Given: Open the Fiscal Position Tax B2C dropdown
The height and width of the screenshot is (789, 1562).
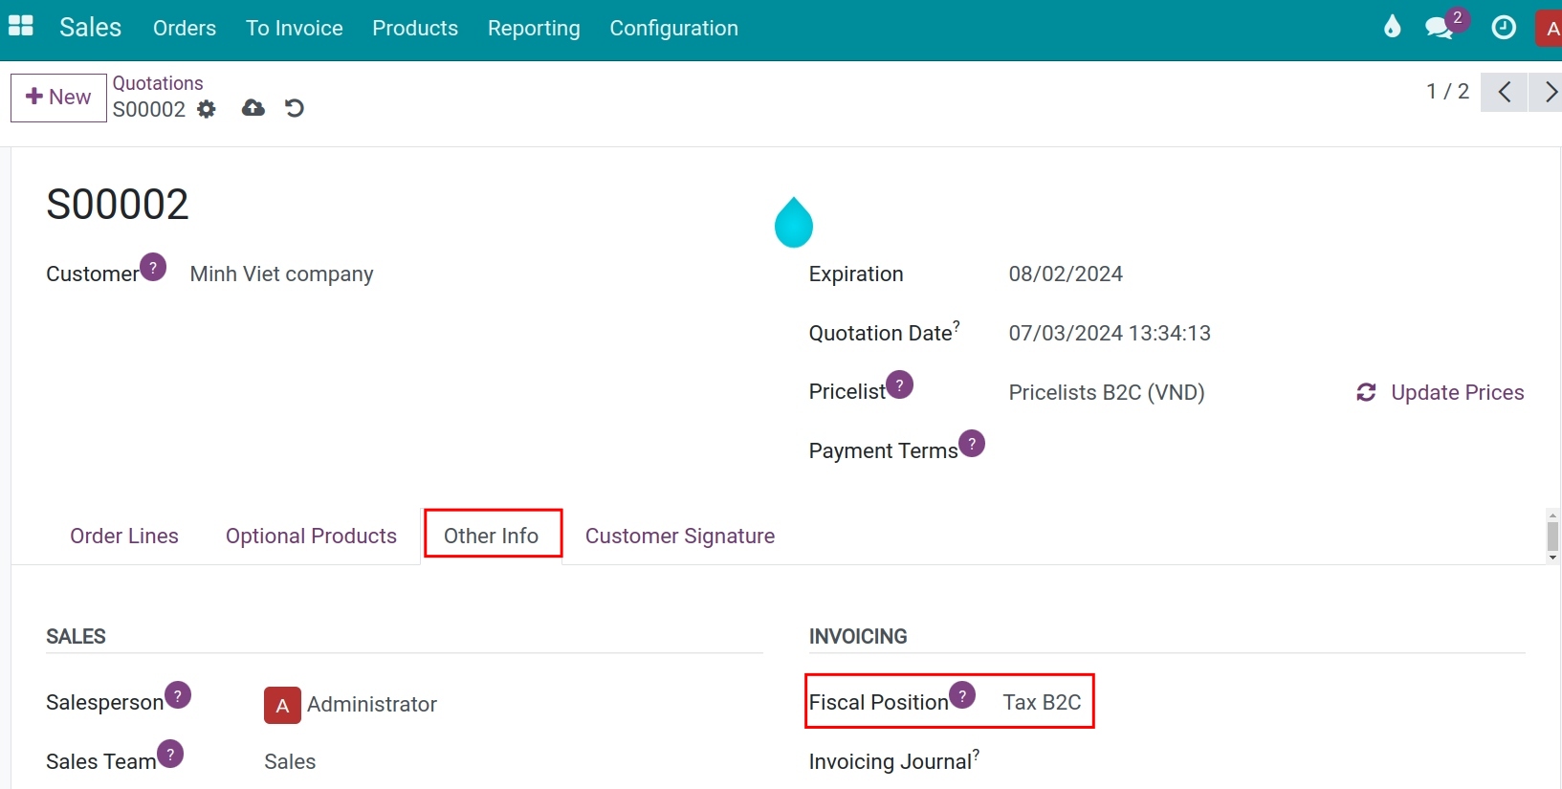Looking at the screenshot, I should (x=1042, y=703).
